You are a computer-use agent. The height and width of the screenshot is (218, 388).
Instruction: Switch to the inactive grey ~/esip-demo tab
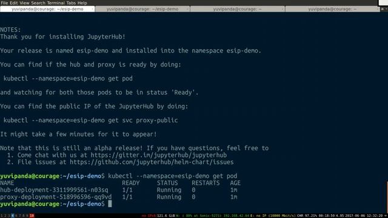142,9
